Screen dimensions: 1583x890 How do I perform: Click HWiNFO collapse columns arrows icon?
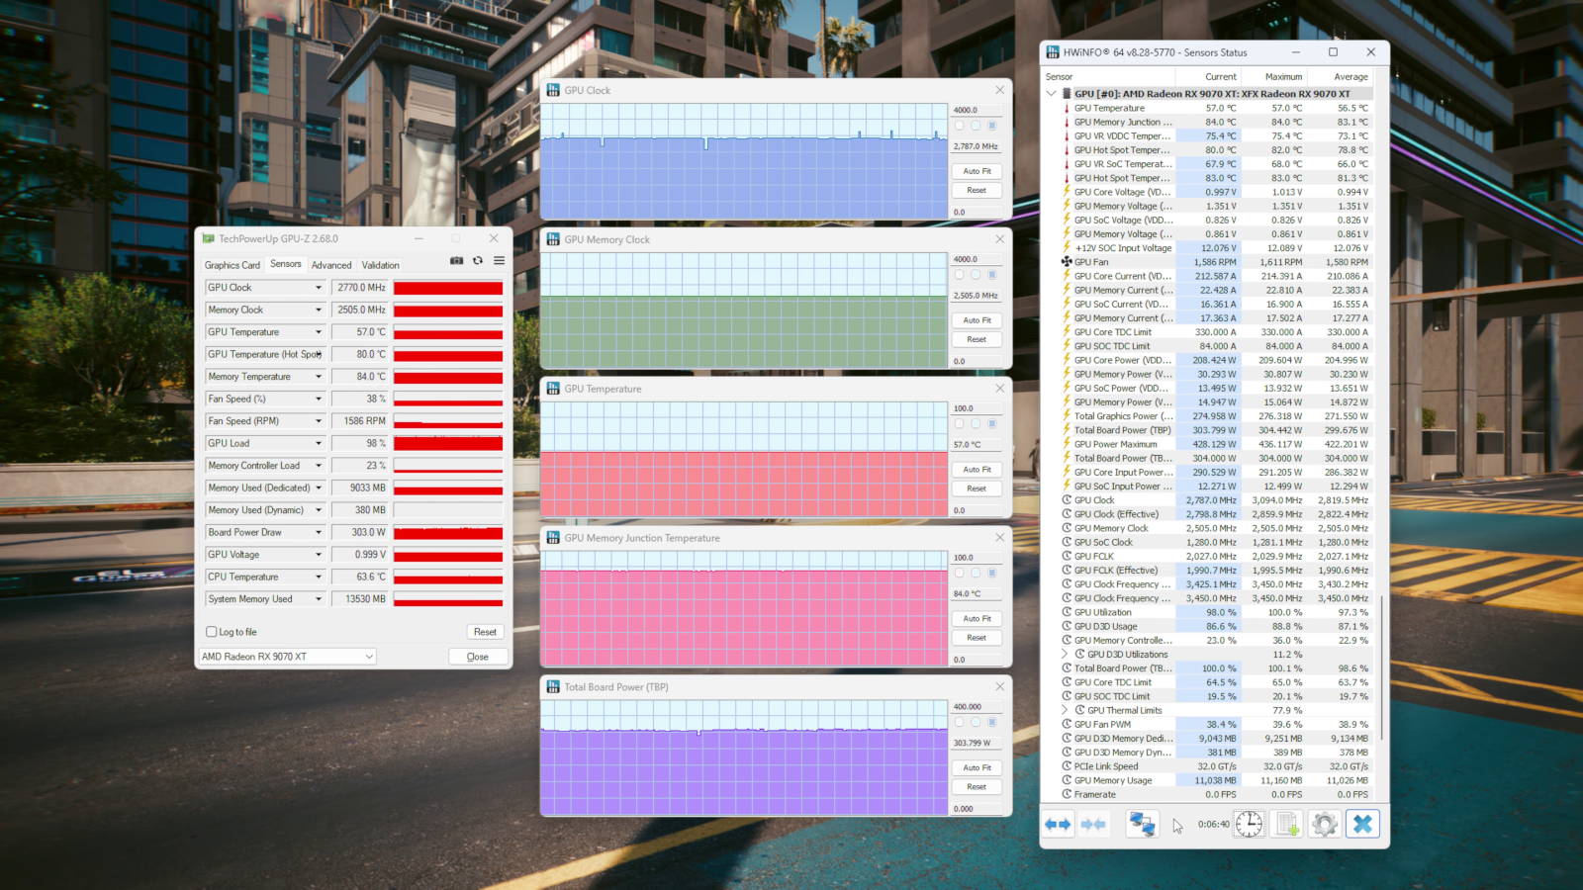pos(1093,824)
